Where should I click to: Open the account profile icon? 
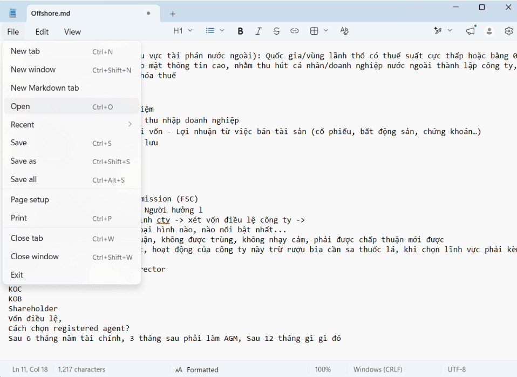[489, 31]
